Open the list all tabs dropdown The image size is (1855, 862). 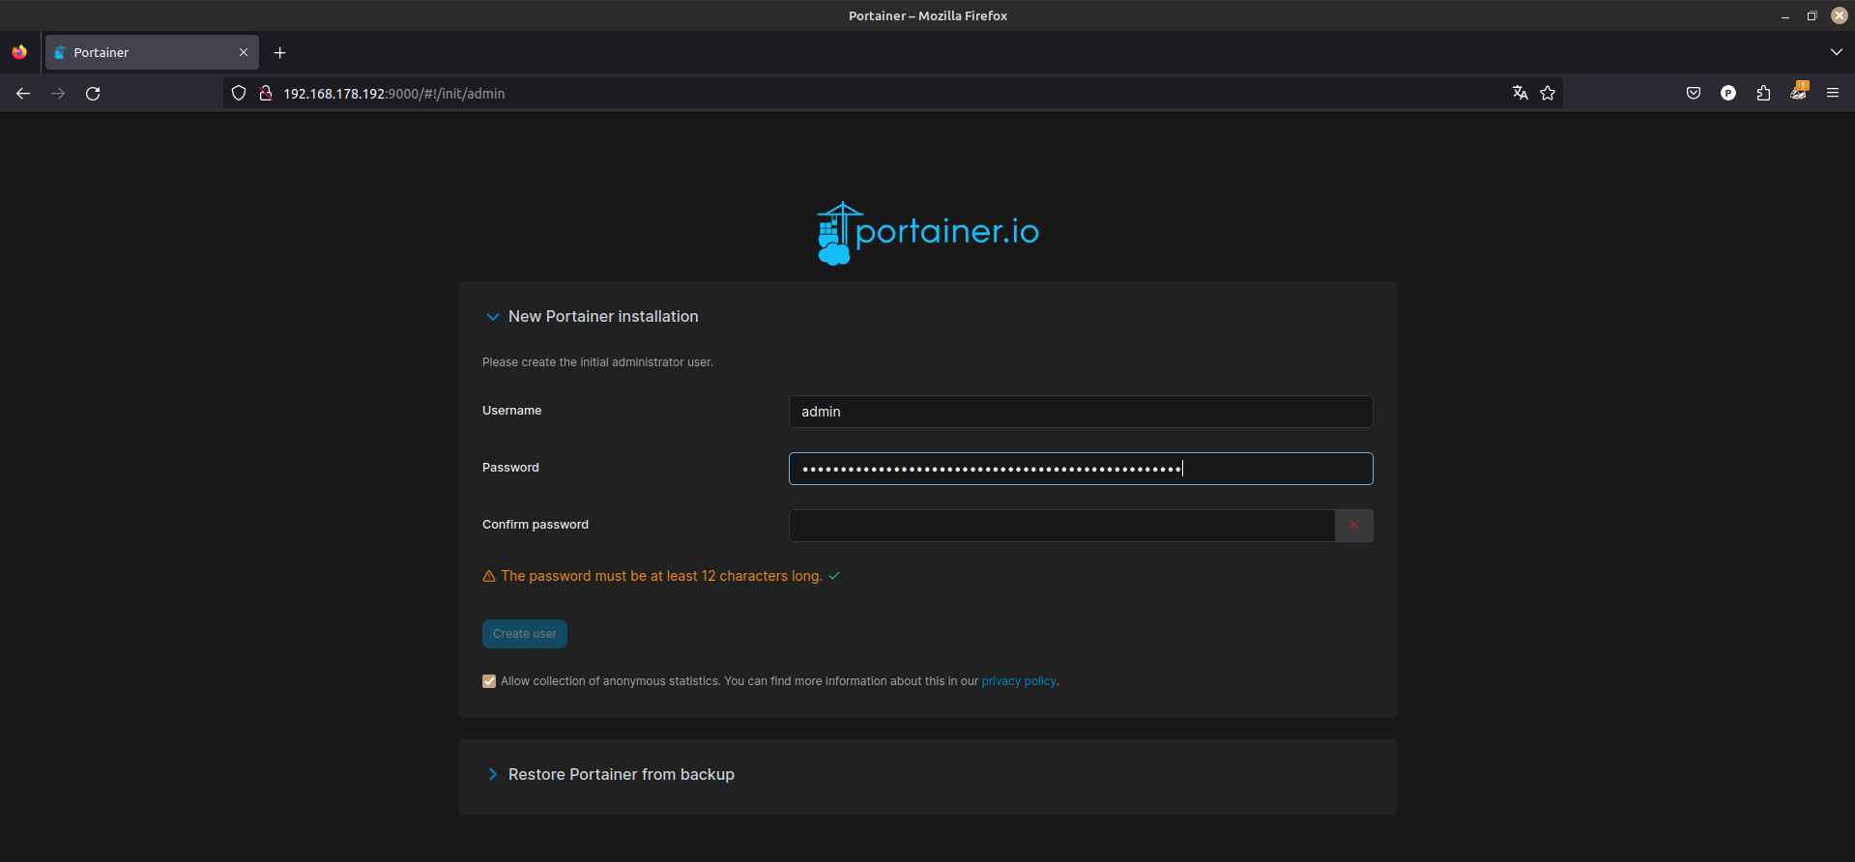coord(1836,52)
